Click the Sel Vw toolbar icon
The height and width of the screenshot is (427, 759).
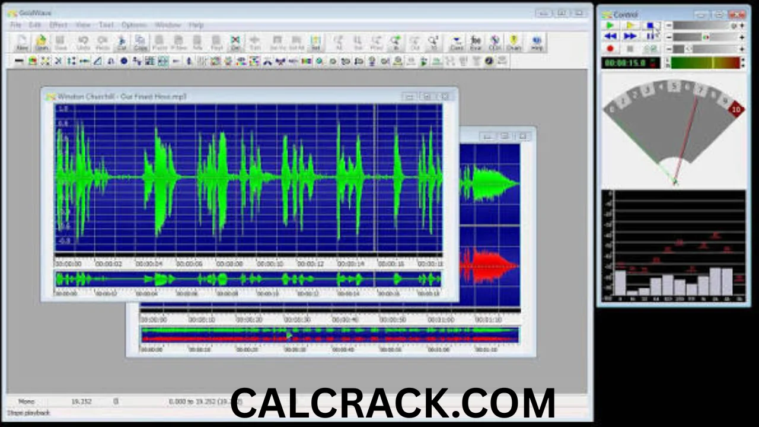point(278,43)
